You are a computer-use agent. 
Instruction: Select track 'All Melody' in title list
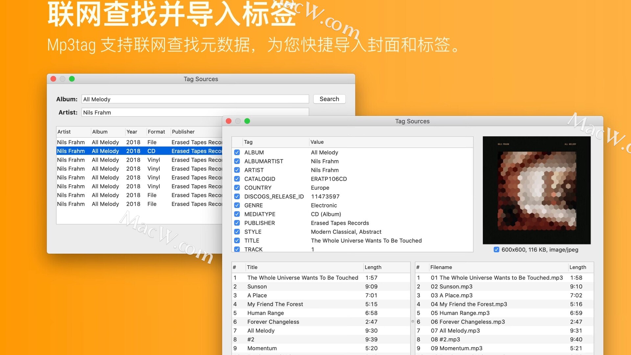click(321, 331)
